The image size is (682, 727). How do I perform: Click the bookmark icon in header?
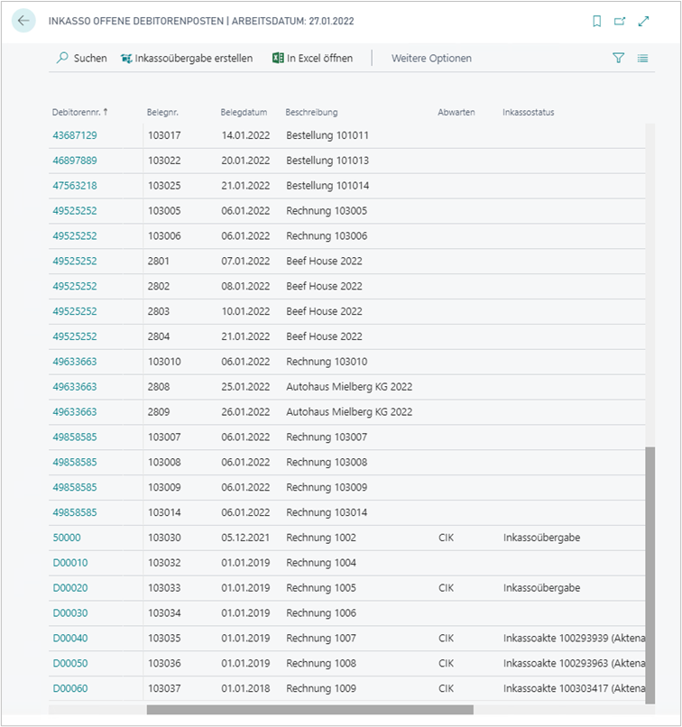[596, 22]
